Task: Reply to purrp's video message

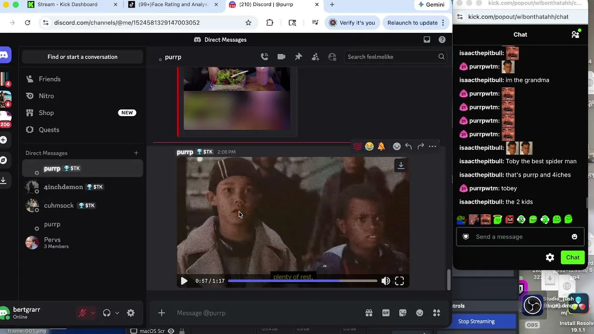Action: (x=408, y=147)
